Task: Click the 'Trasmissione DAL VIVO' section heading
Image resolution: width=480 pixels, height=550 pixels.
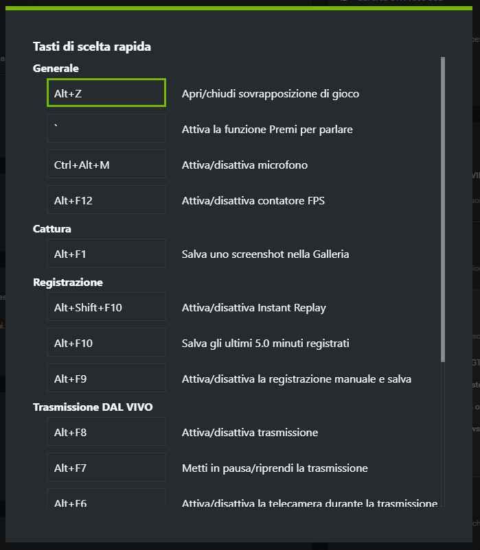Action: click(x=93, y=407)
